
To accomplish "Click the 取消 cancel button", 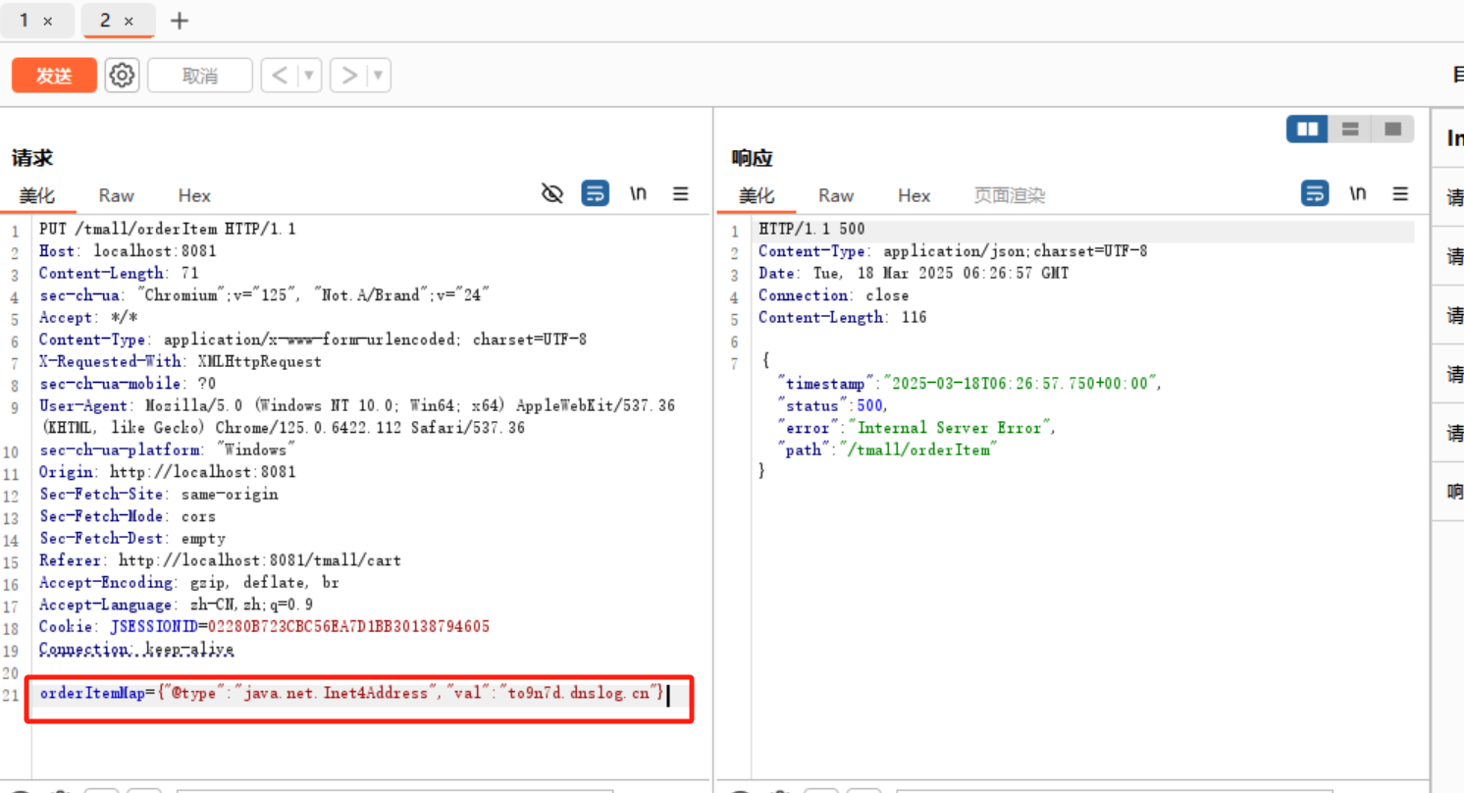I will 200,76.
